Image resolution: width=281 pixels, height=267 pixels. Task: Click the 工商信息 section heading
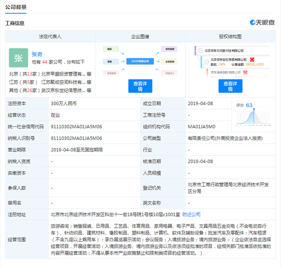point(15,24)
